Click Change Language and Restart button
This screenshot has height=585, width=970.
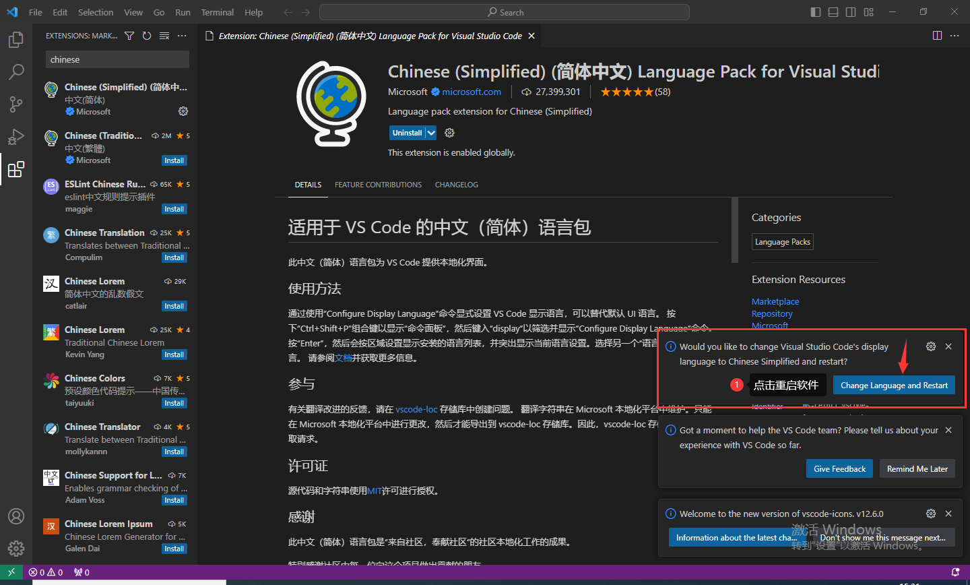point(894,386)
